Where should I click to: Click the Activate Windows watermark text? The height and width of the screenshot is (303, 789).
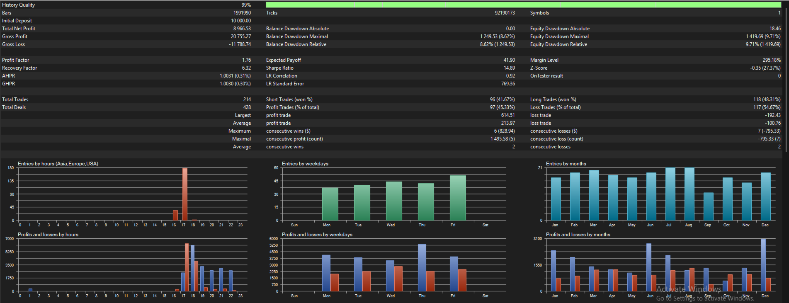tap(689, 289)
